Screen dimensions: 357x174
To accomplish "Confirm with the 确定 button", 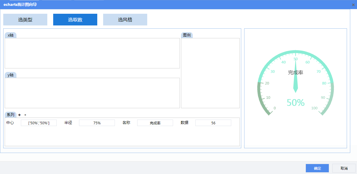I will (317, 168).
